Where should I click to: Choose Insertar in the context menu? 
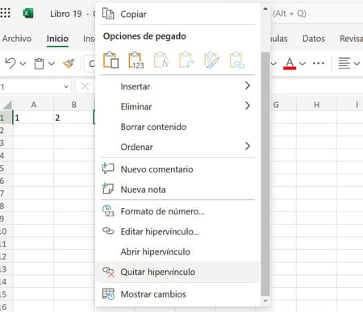(x=177, y=86)
